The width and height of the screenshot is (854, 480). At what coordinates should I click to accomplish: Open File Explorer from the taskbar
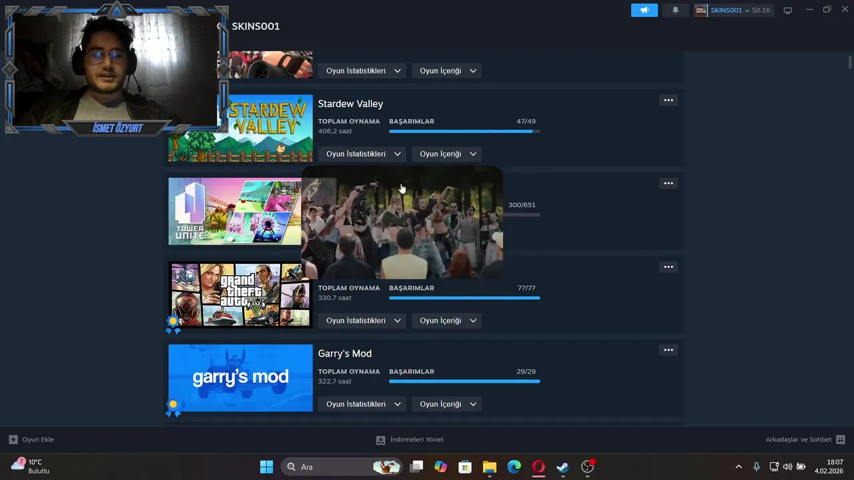coord(490,467)
